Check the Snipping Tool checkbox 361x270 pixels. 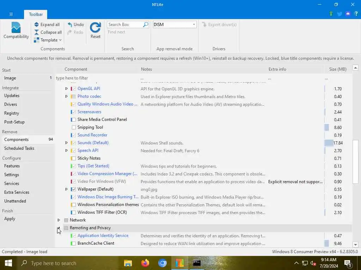74,127
